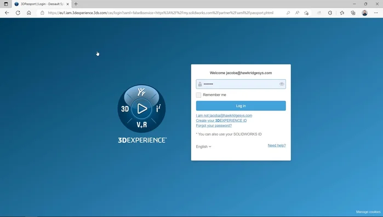Open browser extensions icon
This screenshot has height=217, width=383.
tap(330, 13)
